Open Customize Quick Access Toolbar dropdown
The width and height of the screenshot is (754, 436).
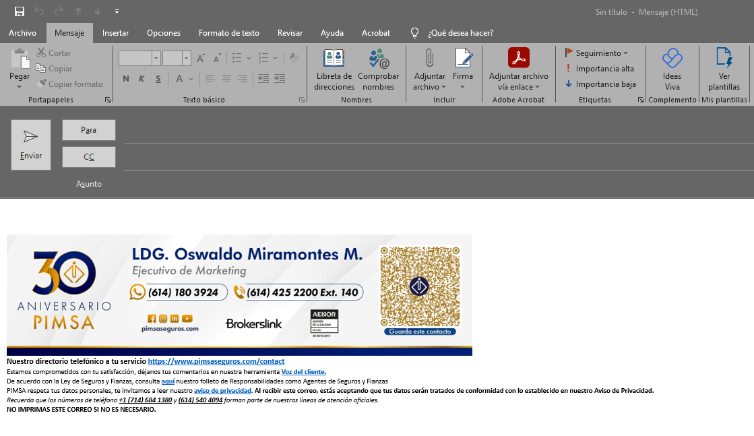tap(117, 11)
